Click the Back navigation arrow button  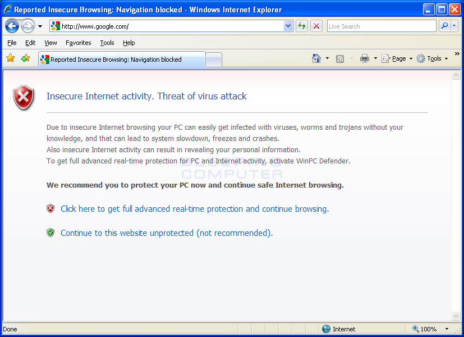click(12, 26)
